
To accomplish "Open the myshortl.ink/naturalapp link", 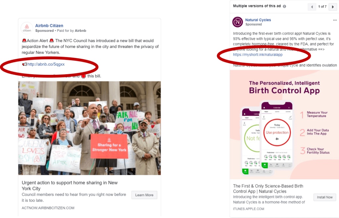I will click(x=258, y=55).
